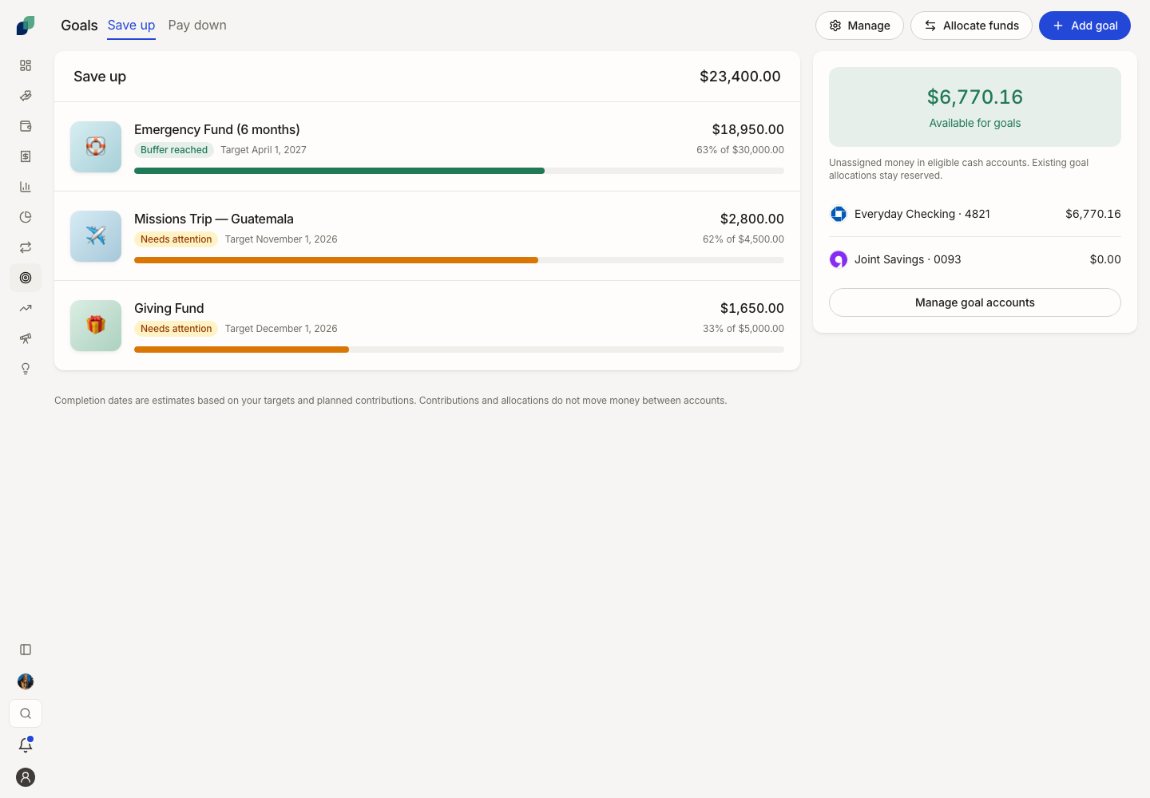Select the goals target icon in sidebar
The image size is (1150, 798).
[x=26, y=278]
